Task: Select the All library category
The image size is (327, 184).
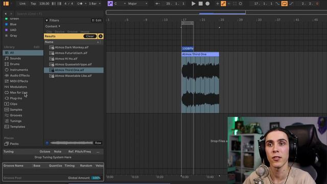Action: [23, 53]
